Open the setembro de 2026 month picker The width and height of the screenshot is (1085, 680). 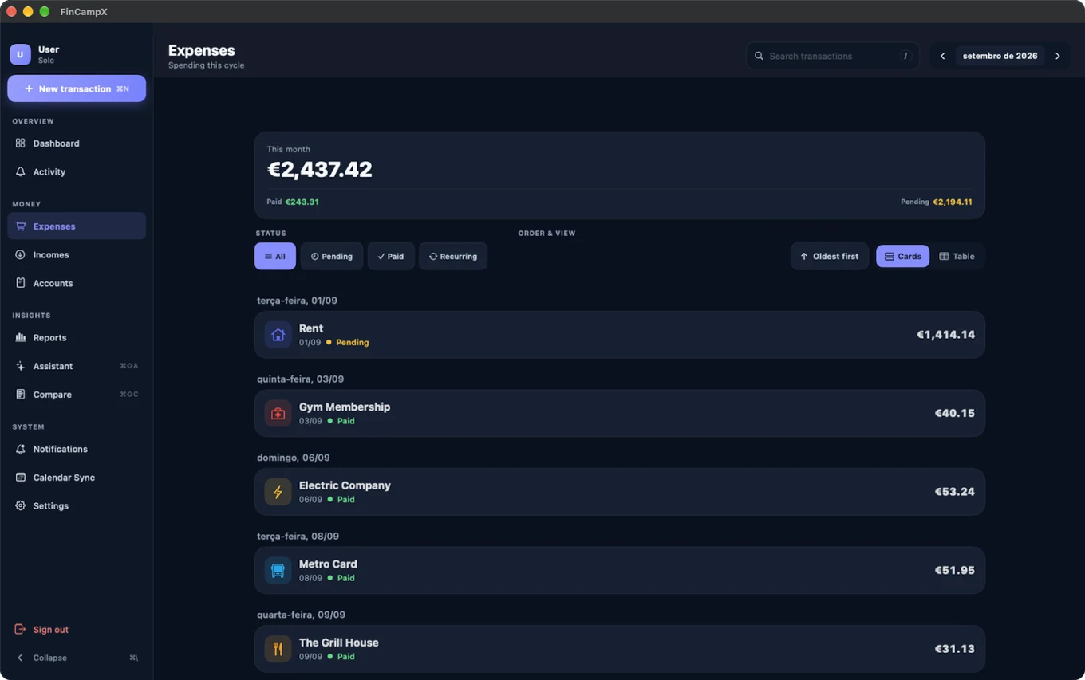click(1000, 57)
